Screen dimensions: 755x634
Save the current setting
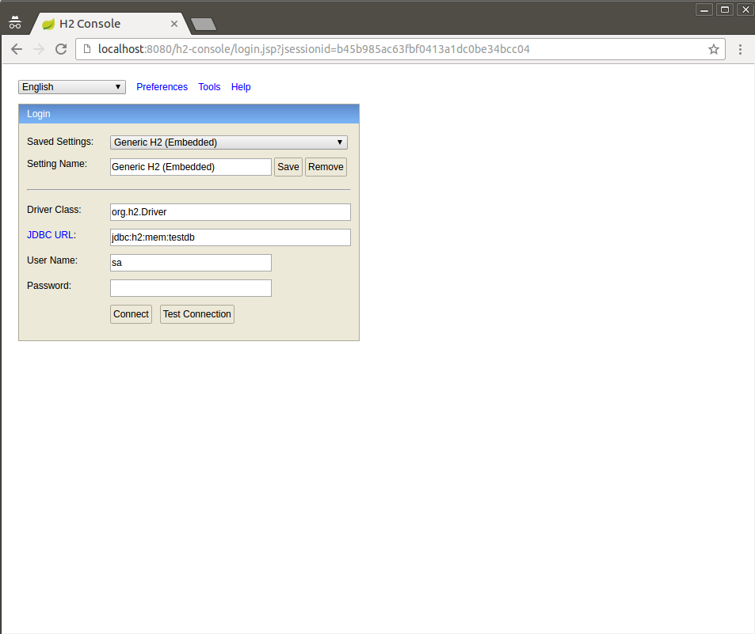pos(288,167)
